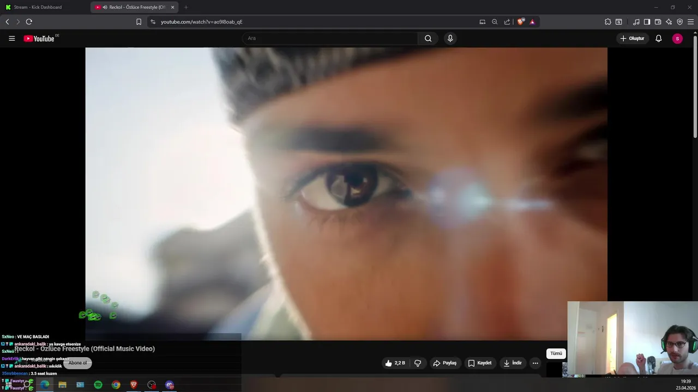Reload the current page

(29, 22)
